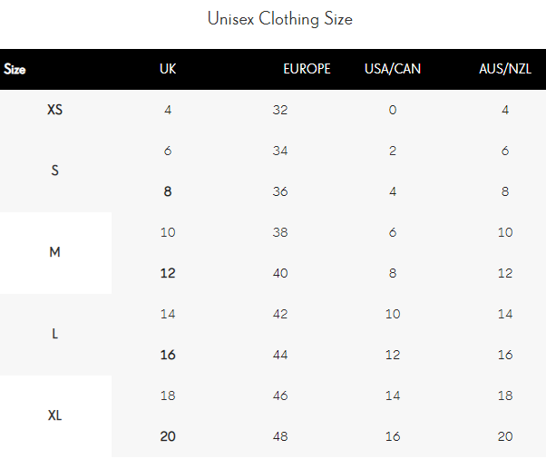Click the bold UK size 20 cell
Screen dimensions: 546x459
(x=168, y=436)
